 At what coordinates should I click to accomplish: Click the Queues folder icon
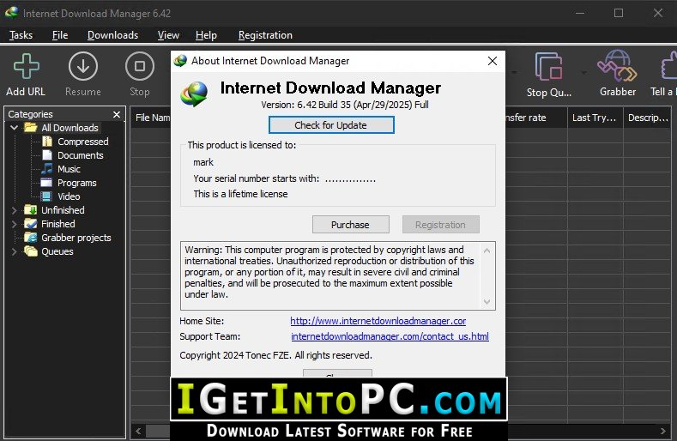pyautogui.click(x=31, y=251)
